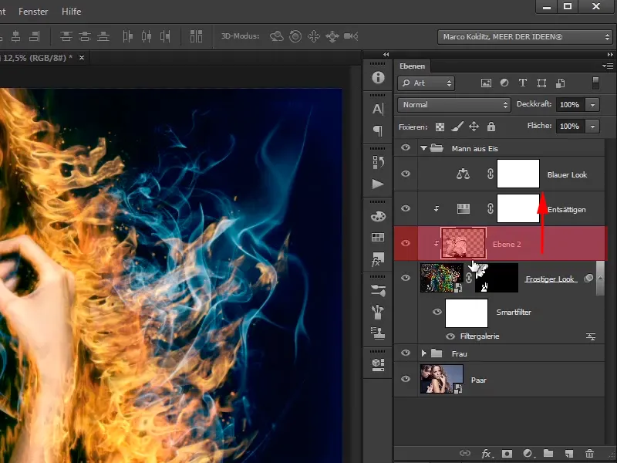This screenshot has height=463, width=617.
Task: Hide the Frostiger Look layer
Action: coord(406,278)
